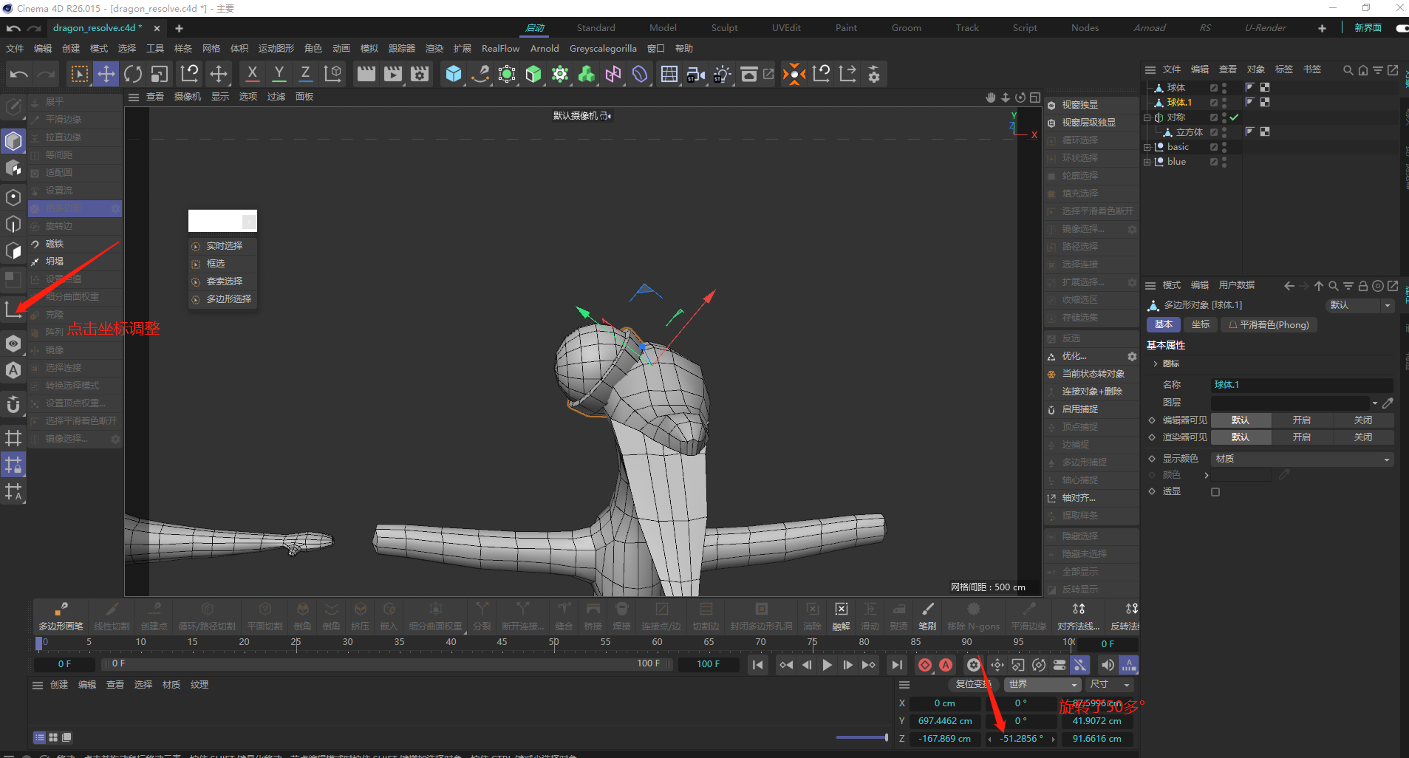This screenshot has height=758, width=1409.
Task: Add a Cube primitive from the toolbar
Action: [454, 74]
